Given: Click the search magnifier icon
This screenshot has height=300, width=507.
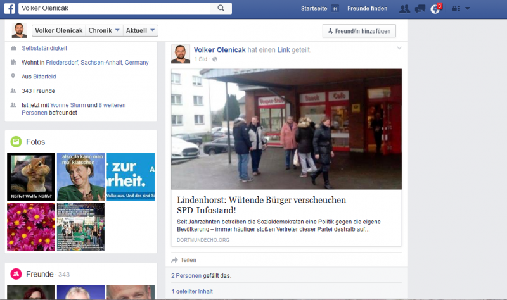Looking at the screenshot, I should coord(221,8).
